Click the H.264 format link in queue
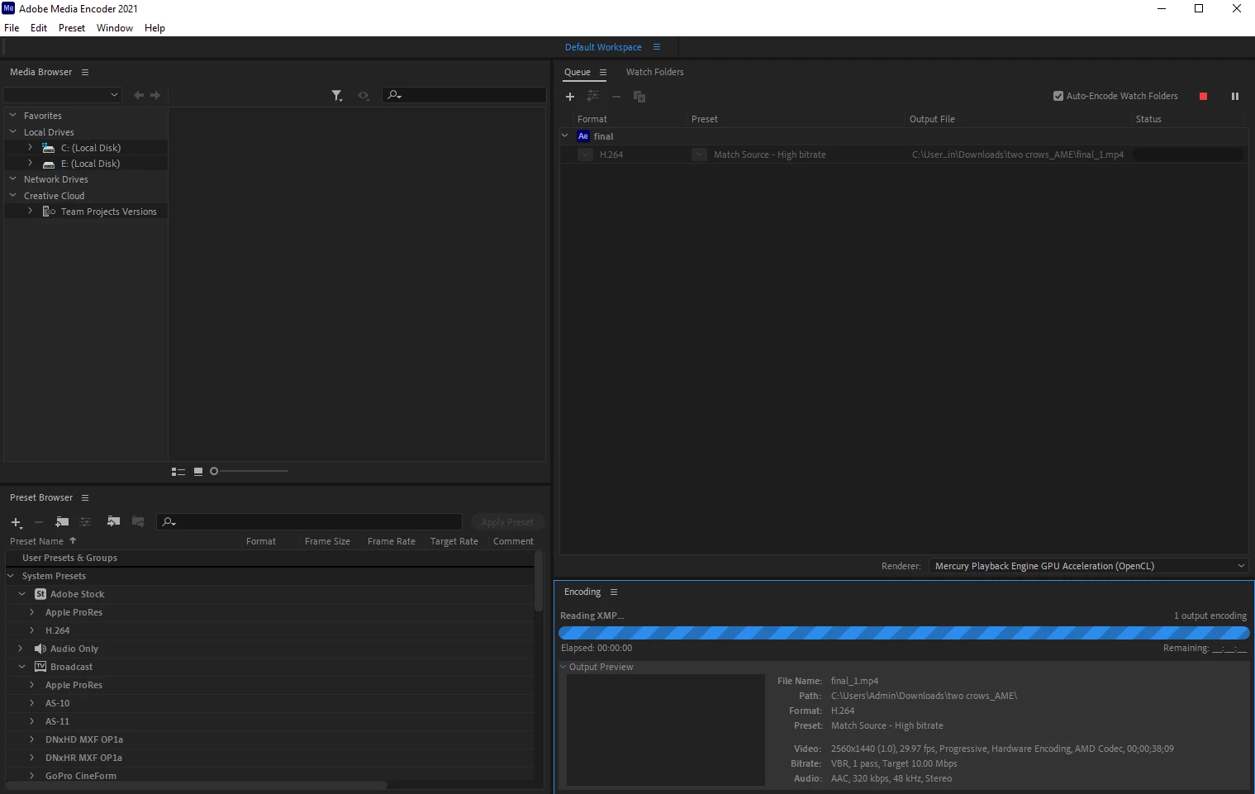This screenshot has width=1255, height=794. click(x=611, y=155)
